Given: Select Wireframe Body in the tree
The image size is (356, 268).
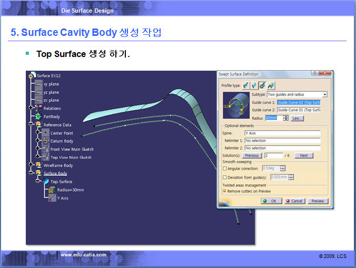Looking at the screenshot, I should pos(58,165).
